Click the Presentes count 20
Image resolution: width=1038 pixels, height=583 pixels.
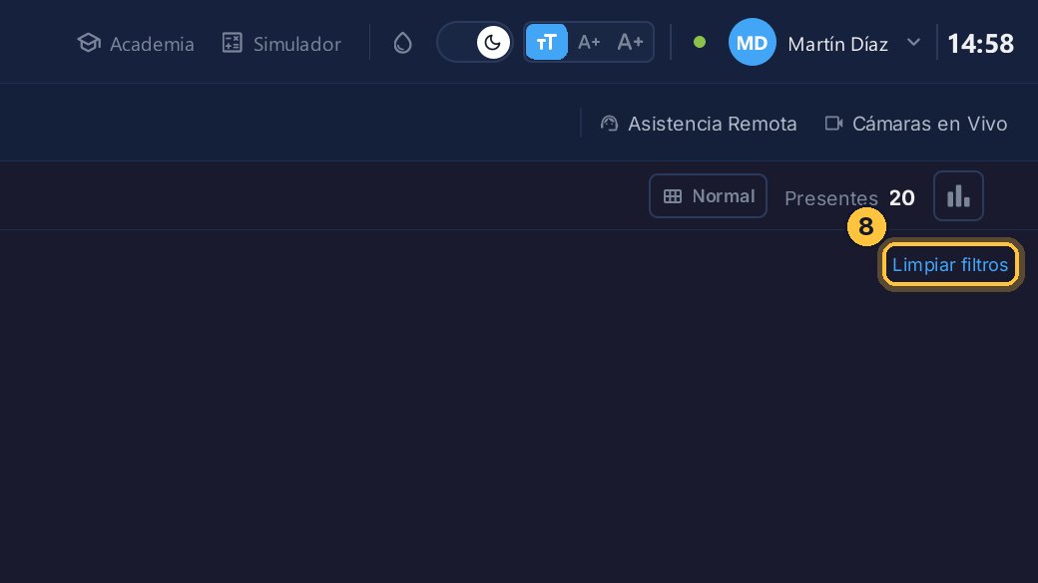pos(901,197)
